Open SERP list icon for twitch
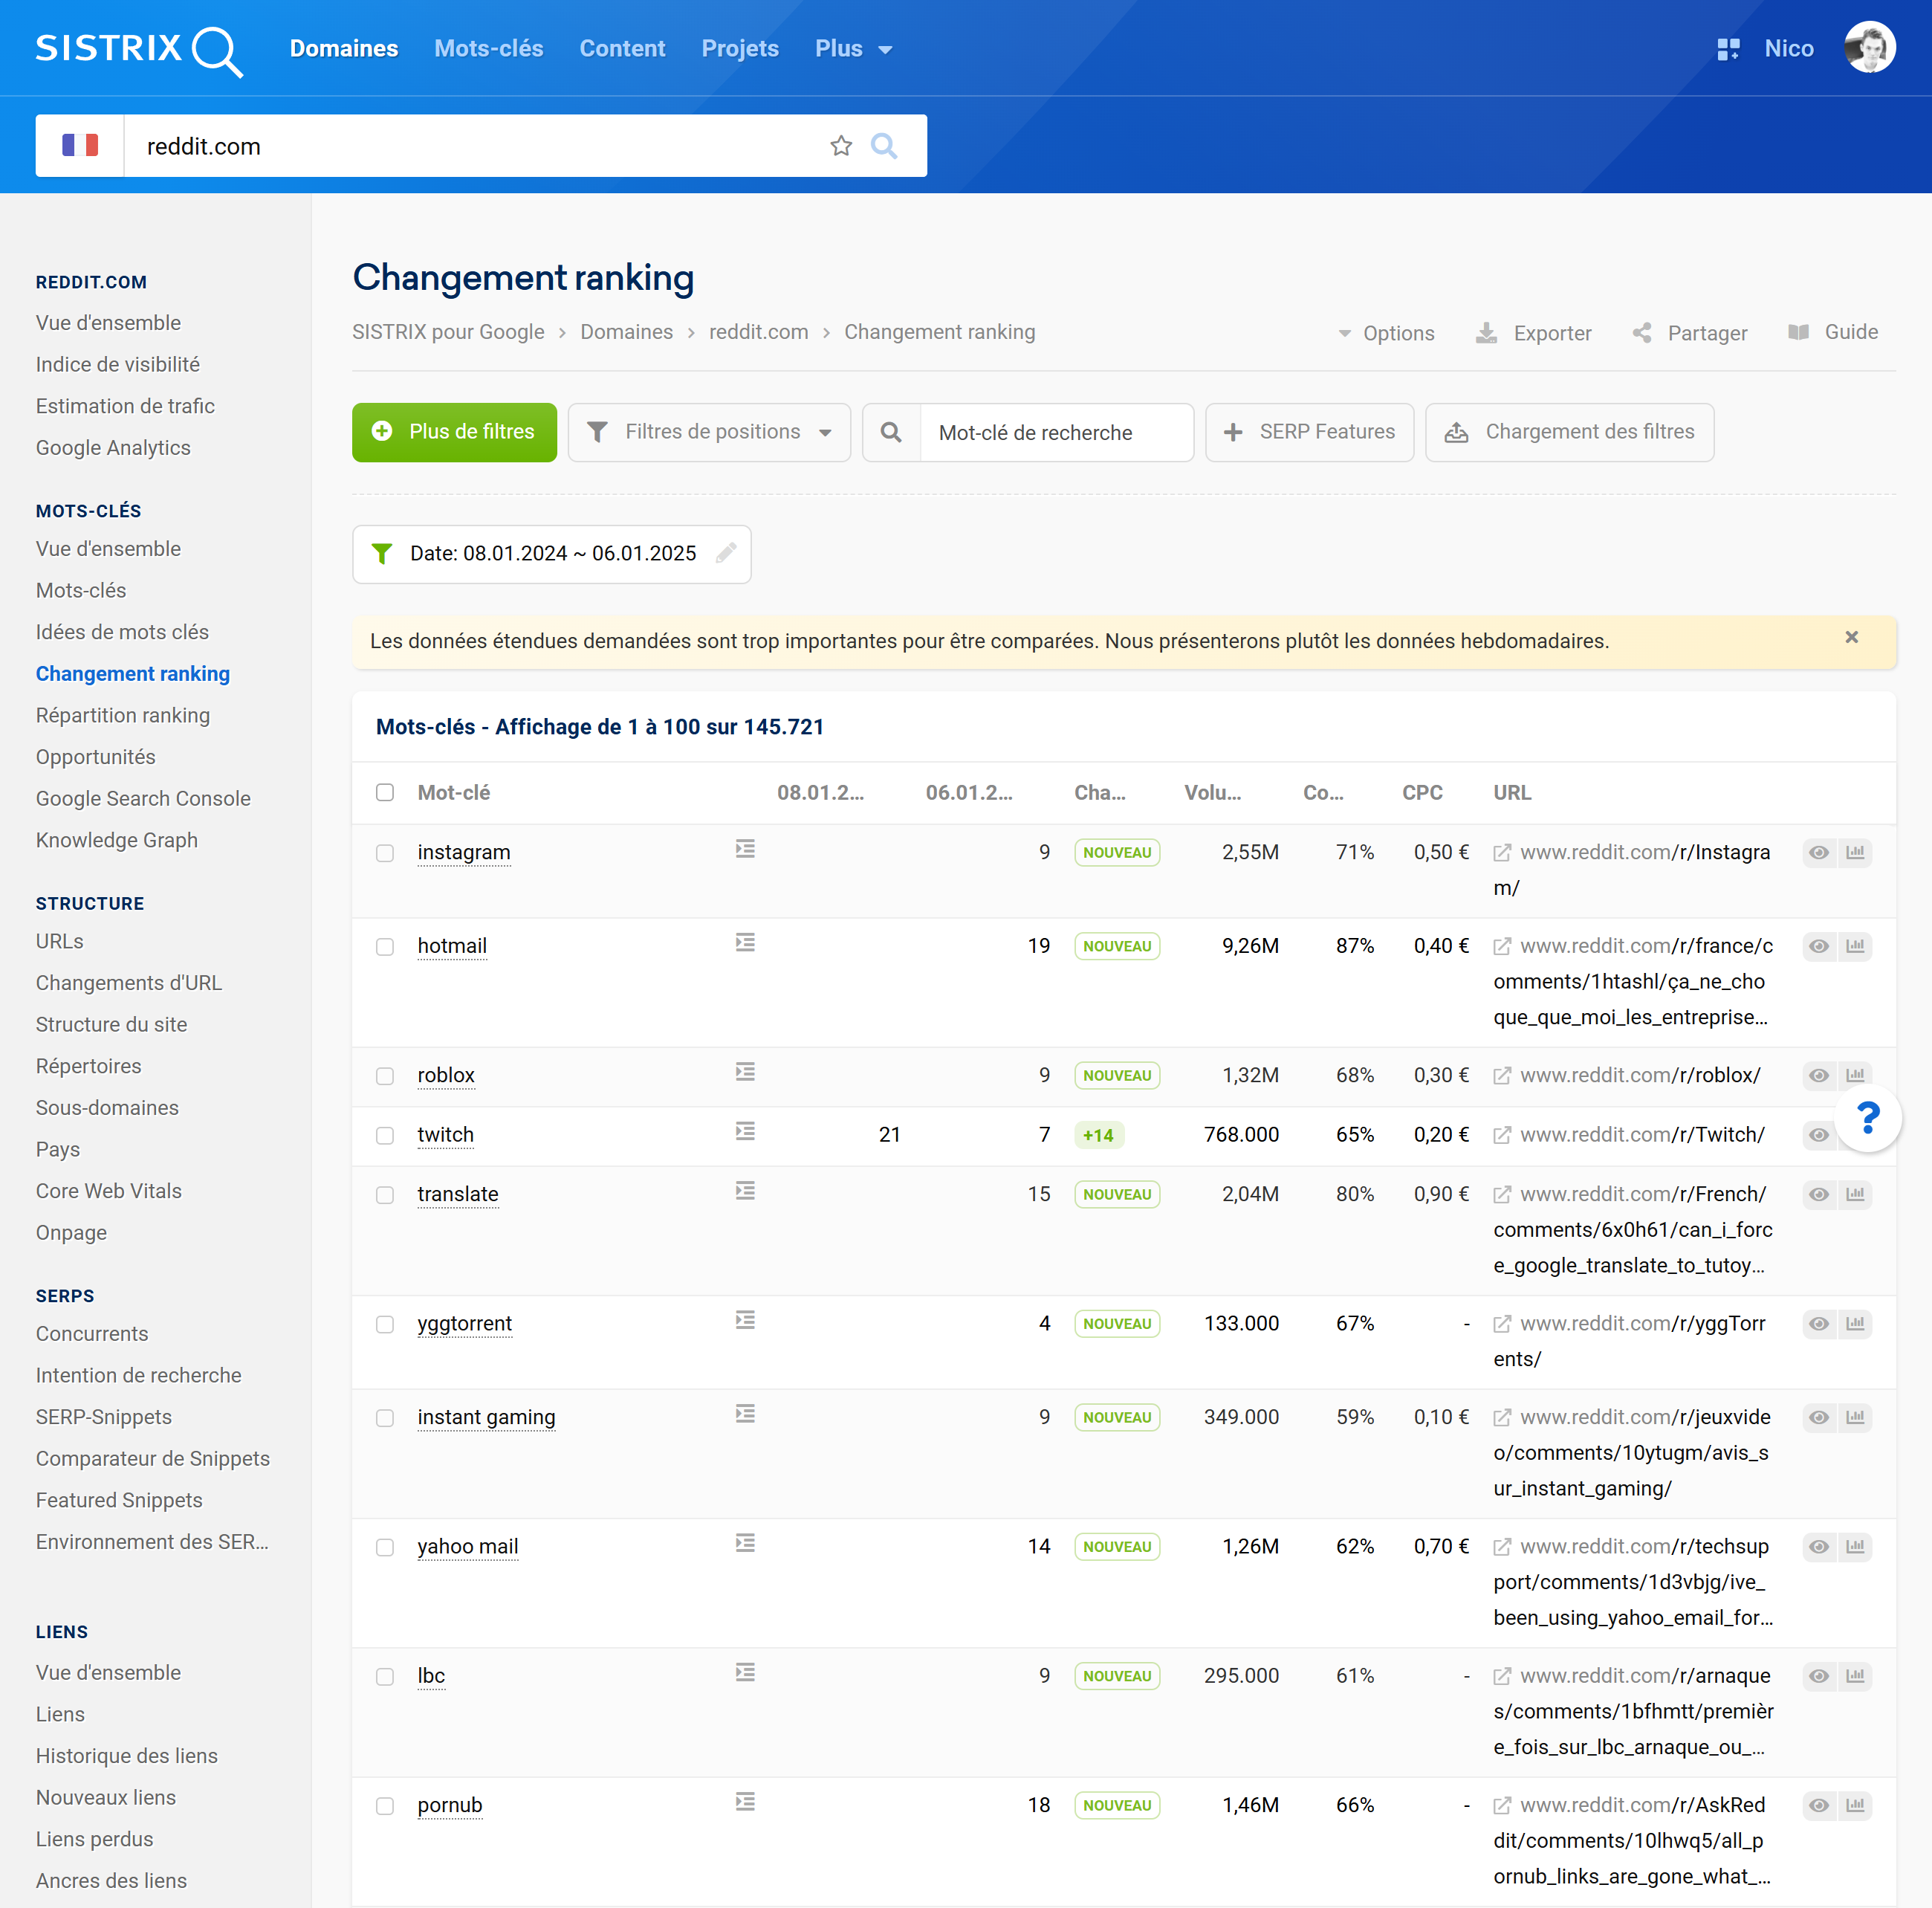 (x=745, y=1131)
